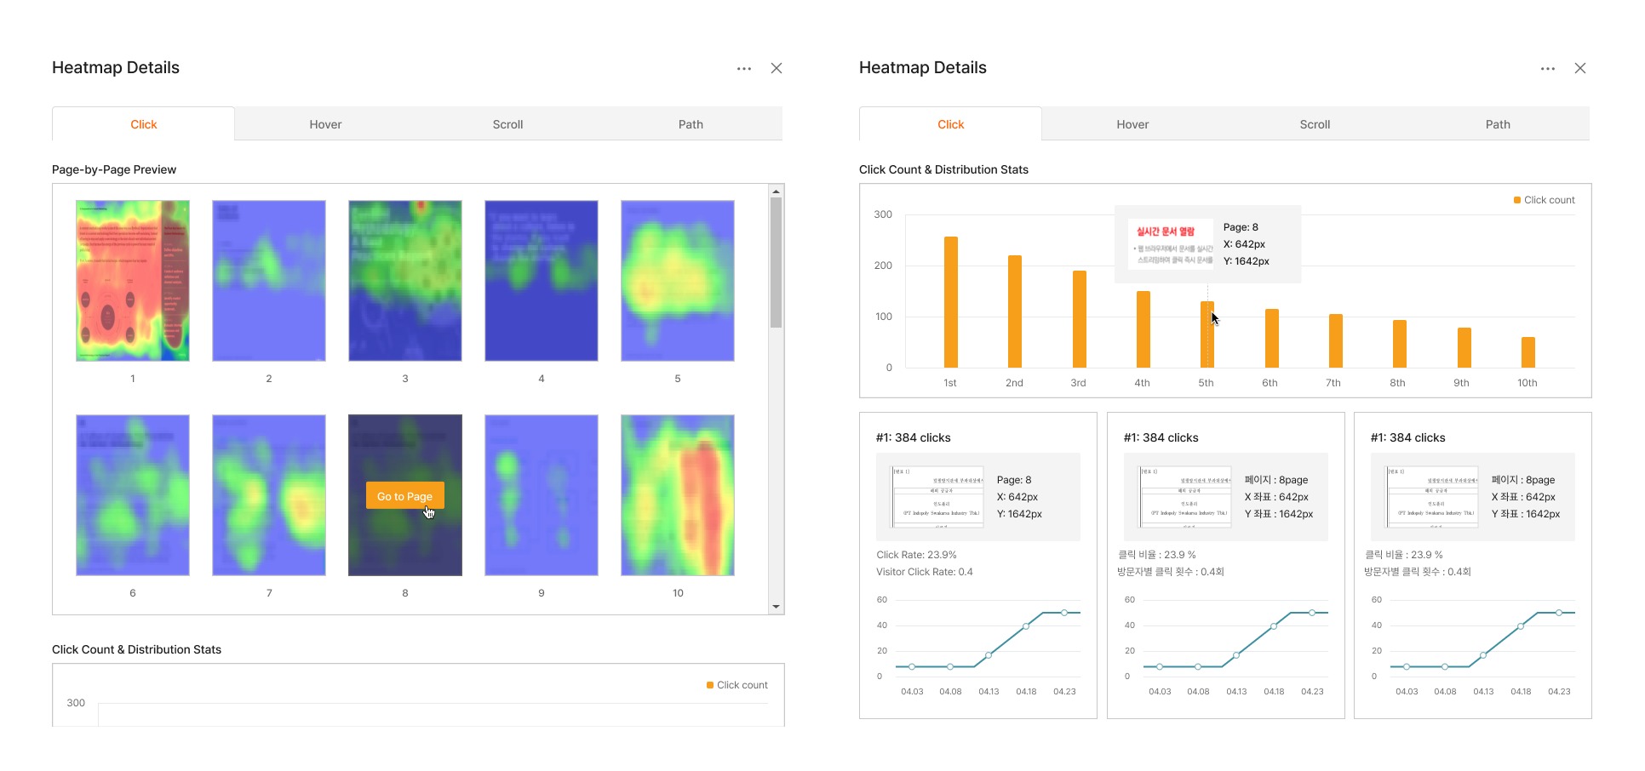1645x771 pixels.
Task: Select page 1 heatmap thumbnail
Action: tap(133, 281)
